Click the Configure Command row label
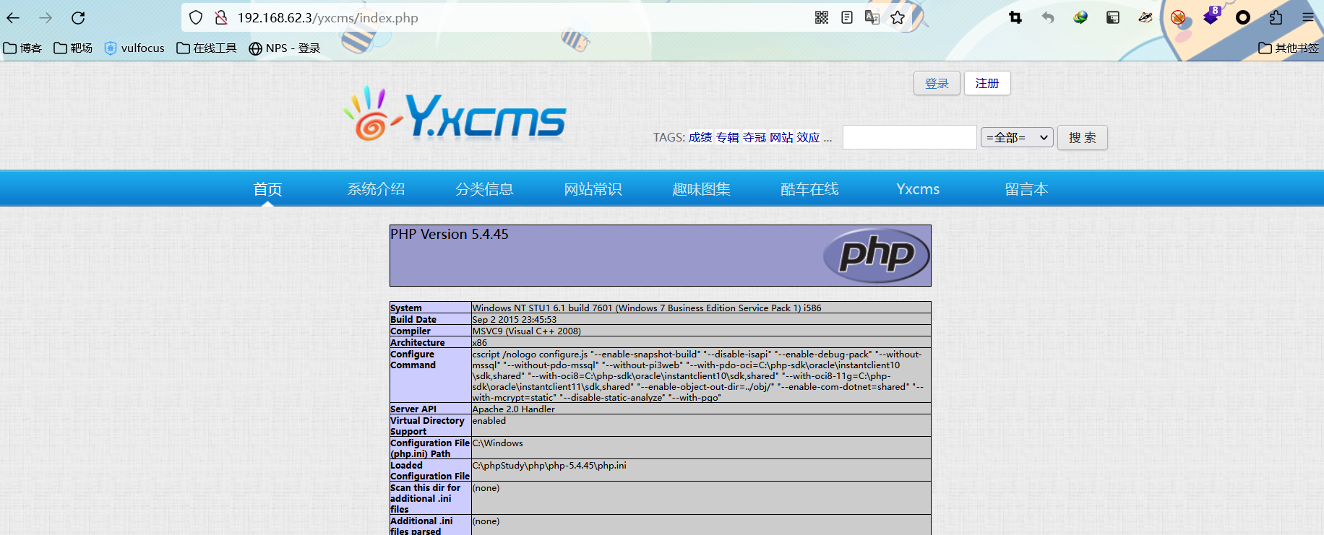Viewport: 1324px width, 535px height. click(x=413, y=360)
